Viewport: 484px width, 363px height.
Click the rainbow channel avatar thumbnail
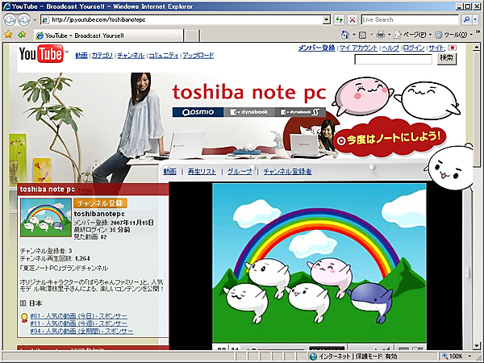[46, 218]
